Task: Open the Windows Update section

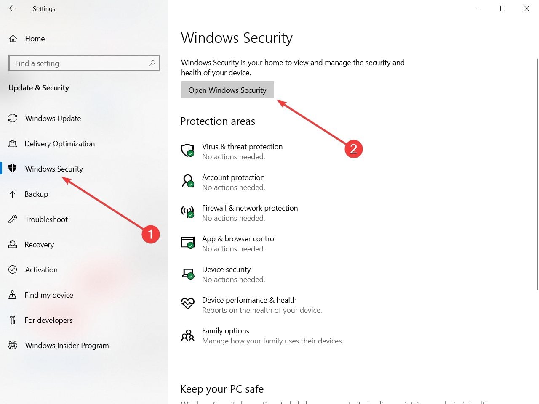Action: [x=53, y=119]
